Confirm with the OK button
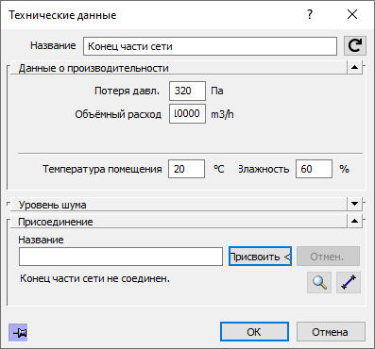This screenshot has width=375, height=349. pyautogui.click(x=254, y=332)
